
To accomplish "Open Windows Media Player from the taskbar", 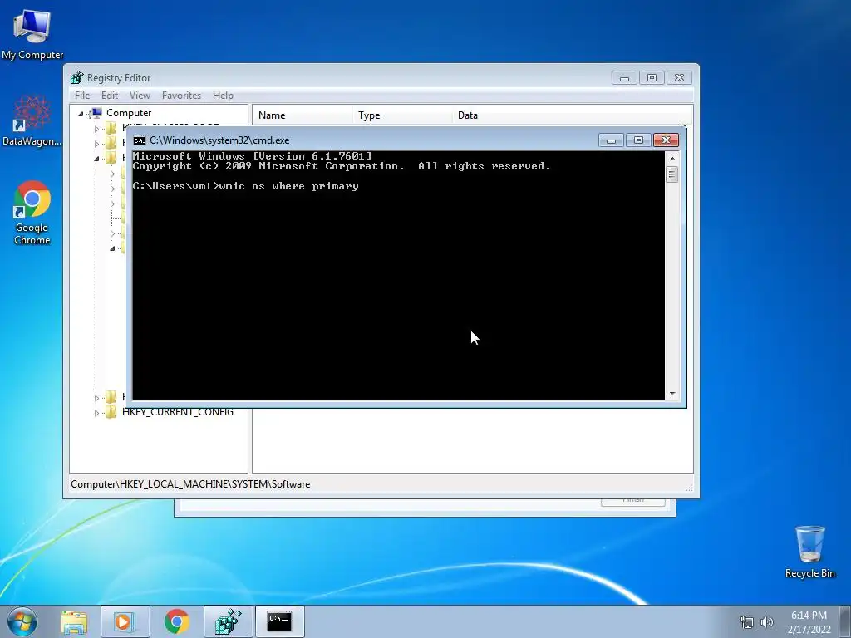I will [125, 621].
